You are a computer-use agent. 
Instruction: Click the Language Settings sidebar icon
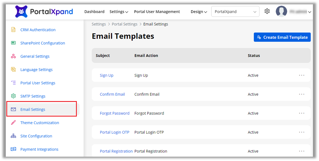(13, 70)
